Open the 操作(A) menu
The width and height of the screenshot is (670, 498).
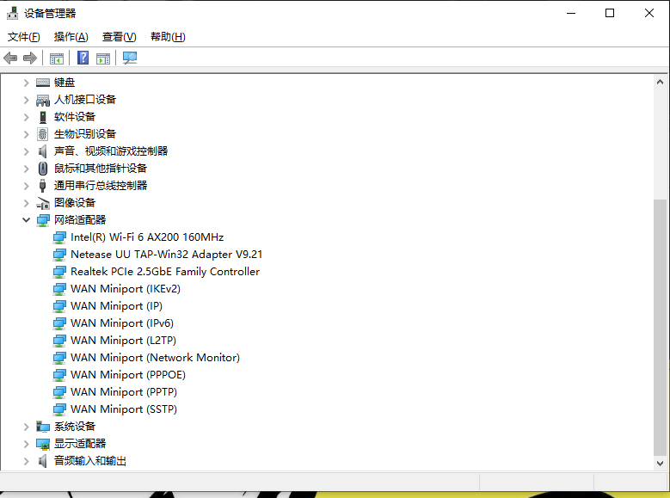[71, 37]
